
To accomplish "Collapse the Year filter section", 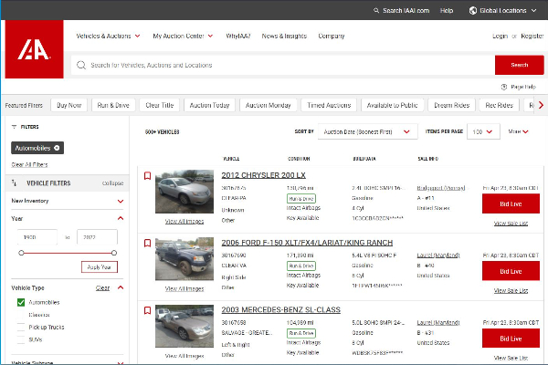I will (121, 218).
